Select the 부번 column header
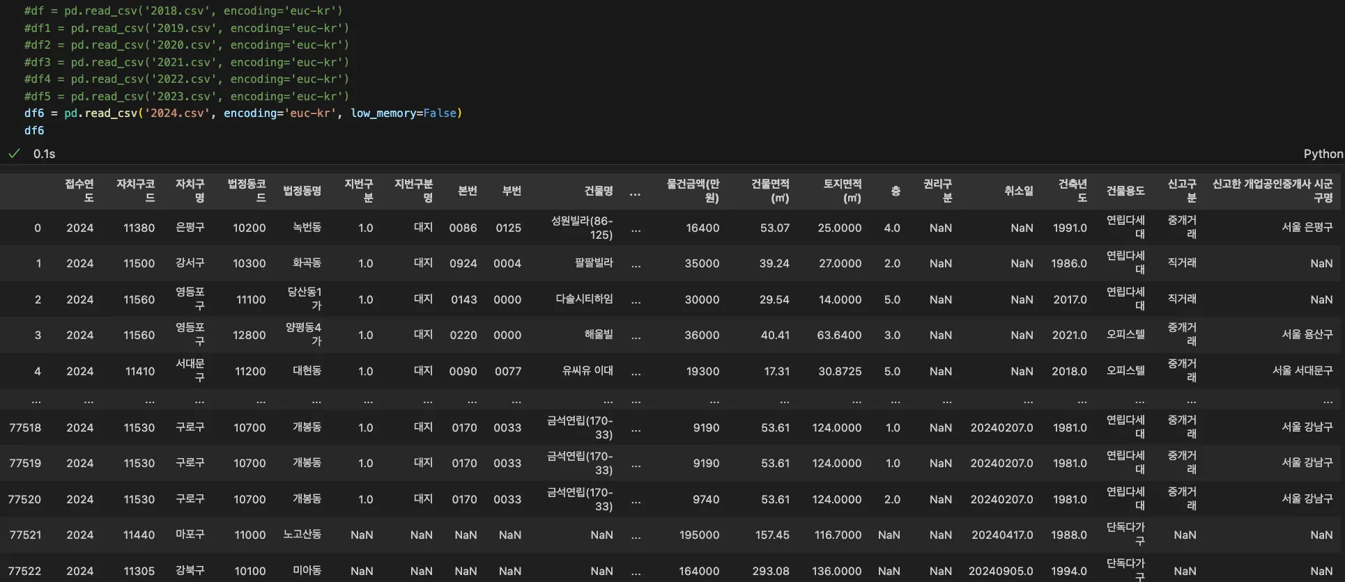The image size is (1345, 582). [512, 191]
